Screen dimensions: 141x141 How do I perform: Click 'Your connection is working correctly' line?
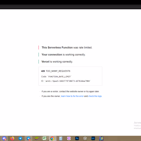pos(63,55)
